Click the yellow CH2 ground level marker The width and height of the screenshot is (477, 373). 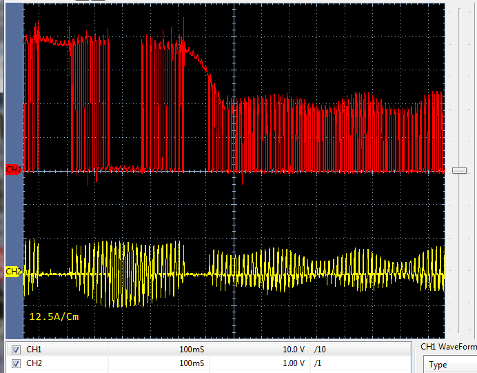coord(14,272)
